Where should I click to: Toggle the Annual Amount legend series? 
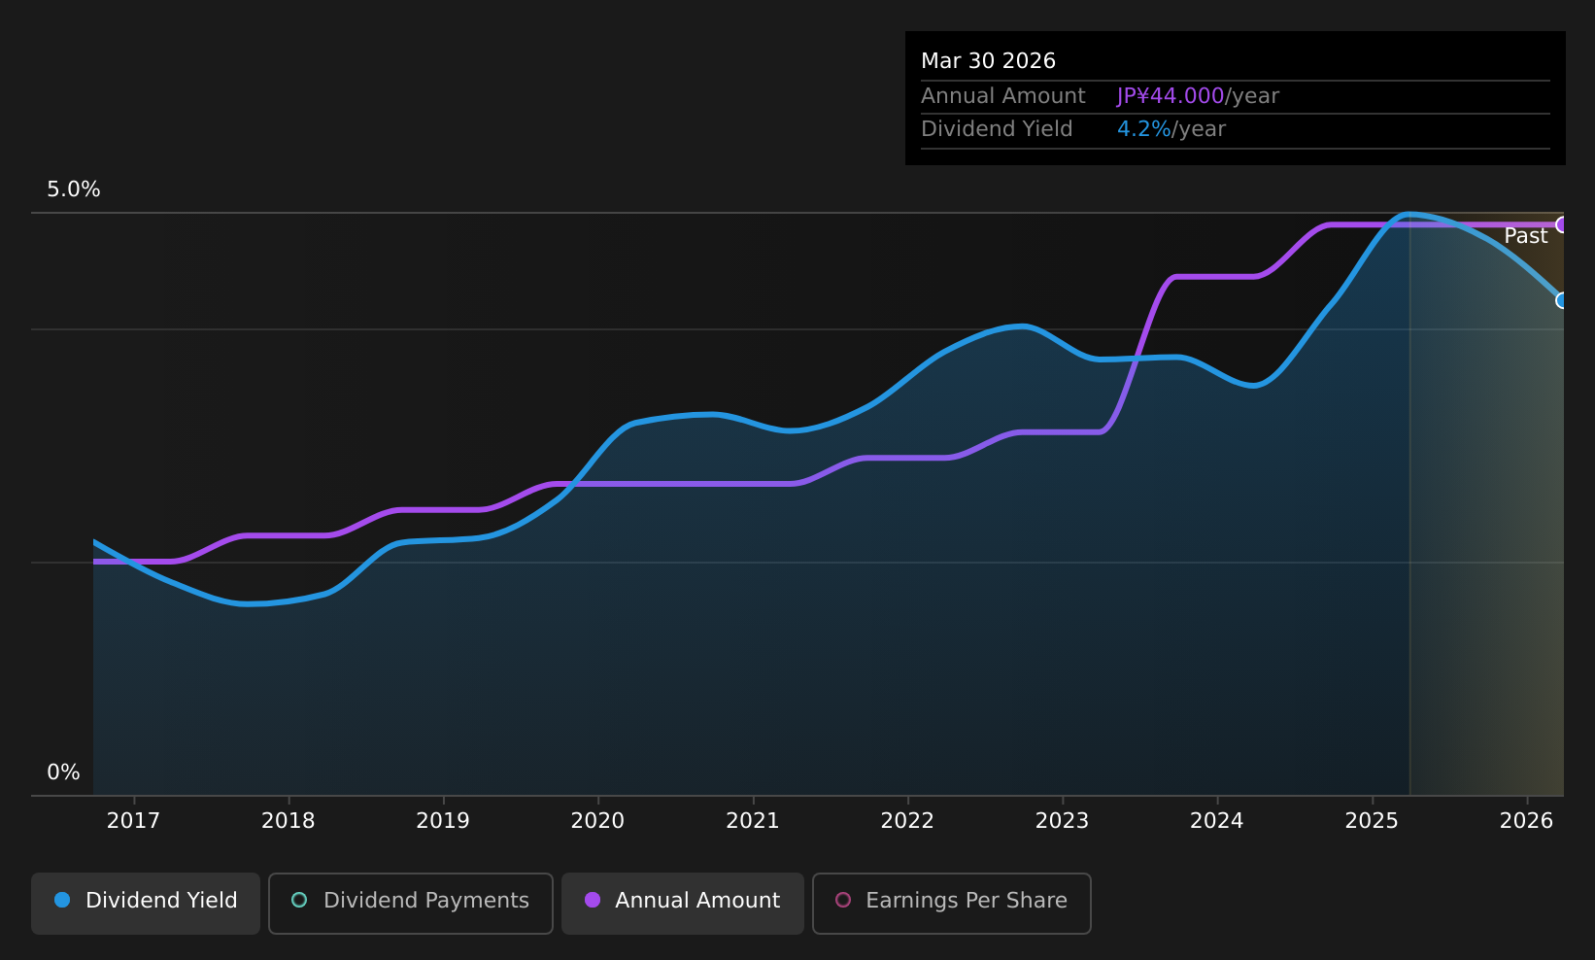(683, 903)
